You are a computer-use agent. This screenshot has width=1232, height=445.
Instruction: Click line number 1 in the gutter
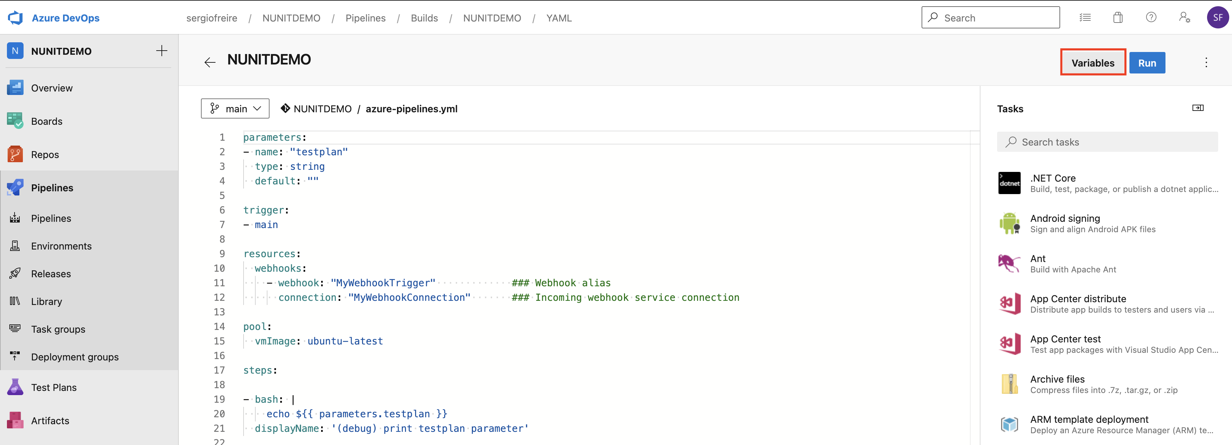(222, 137)
